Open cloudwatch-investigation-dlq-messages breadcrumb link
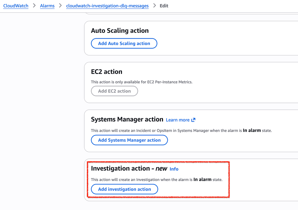Image resolution: width=298 pixels, height=210 pixels. tap(107, 6)
